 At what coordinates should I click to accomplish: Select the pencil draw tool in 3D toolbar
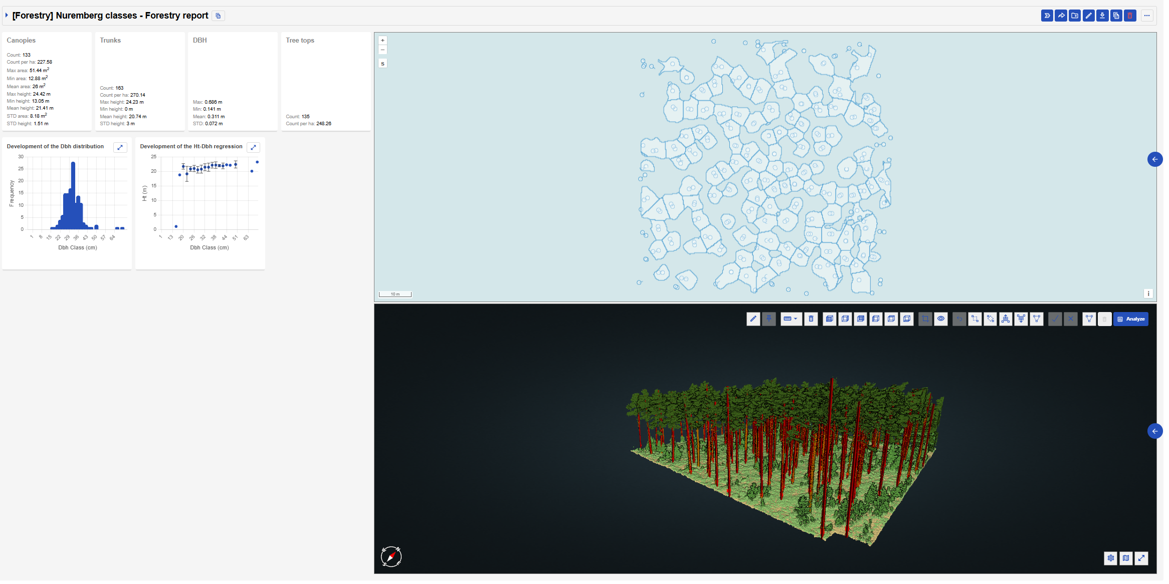pos(753,319)
